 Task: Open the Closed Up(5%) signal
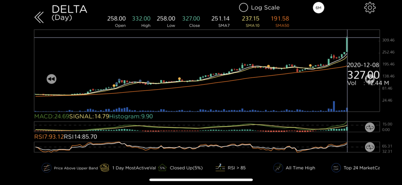click(162, 168)
